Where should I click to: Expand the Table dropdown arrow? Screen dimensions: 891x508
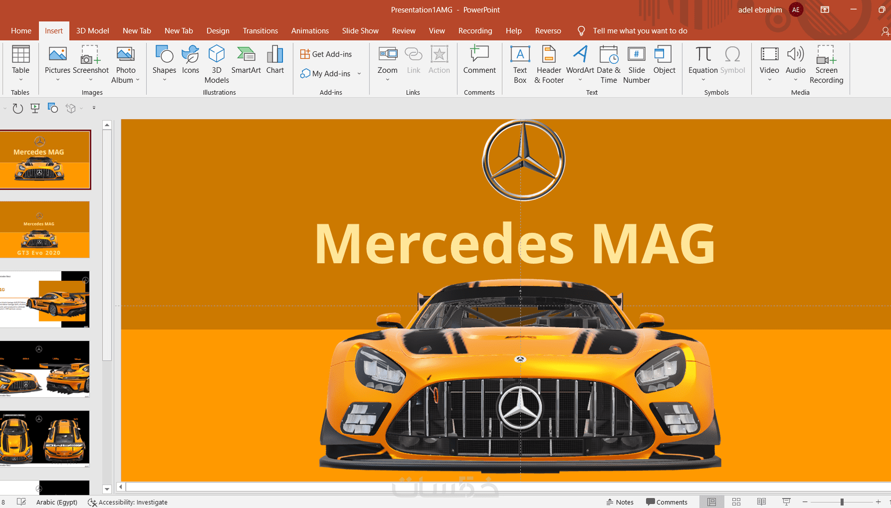click(x=21, y=80)
